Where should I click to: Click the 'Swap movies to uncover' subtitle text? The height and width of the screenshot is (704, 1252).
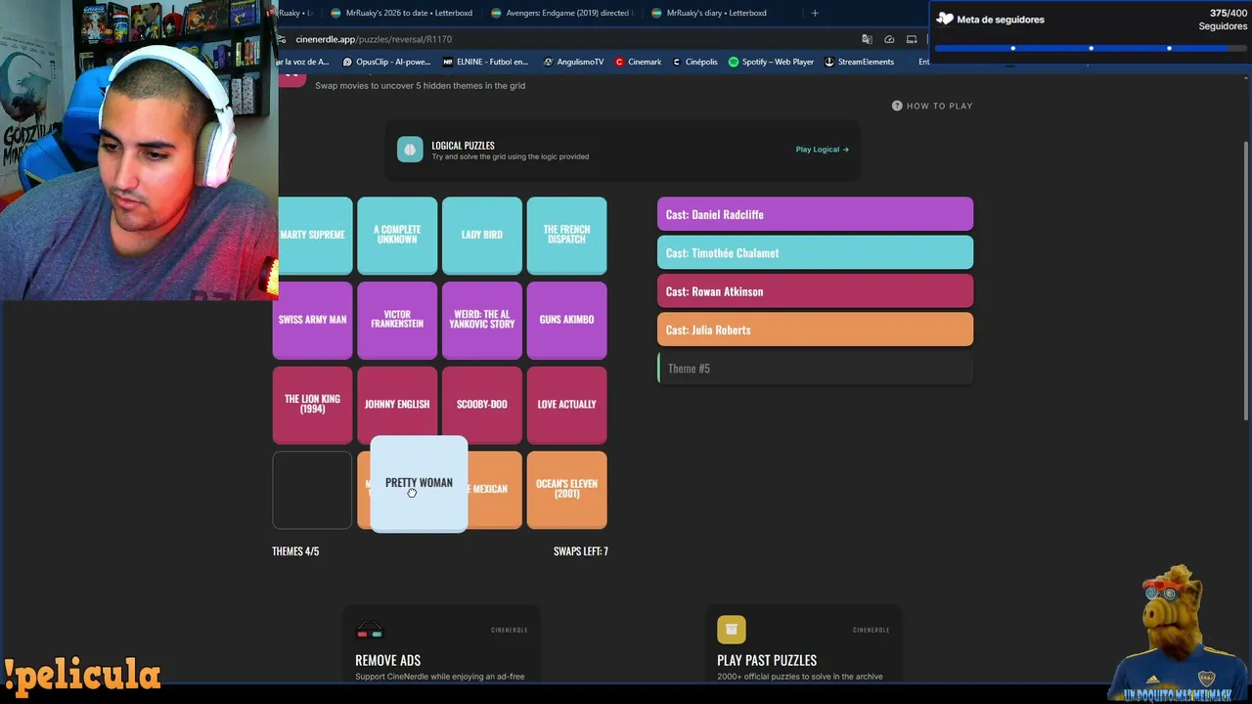(420, 85)
